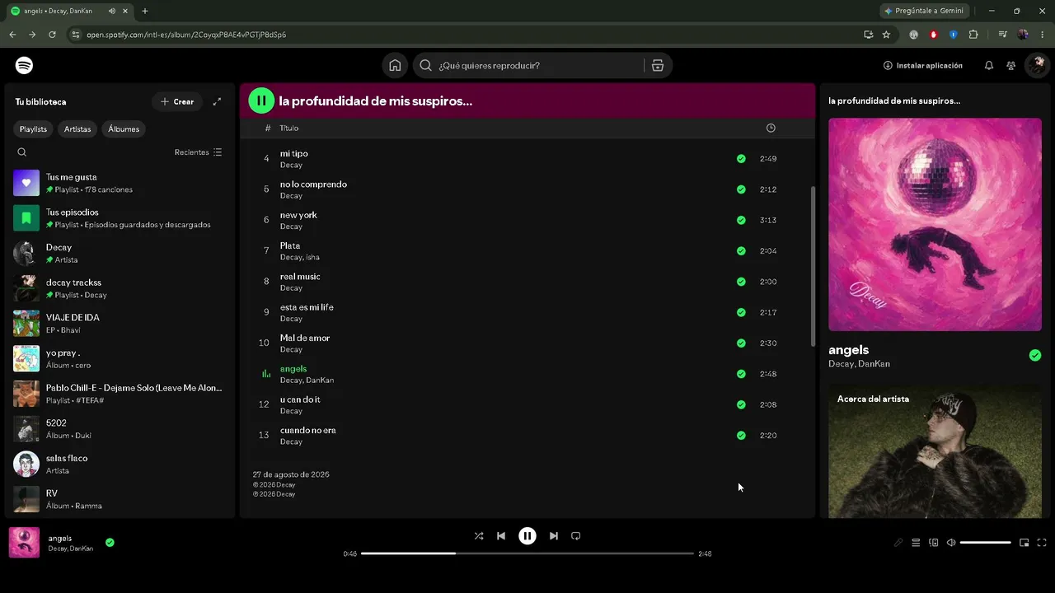Open the Recientes sort dropdown

(x=198, y=152)
